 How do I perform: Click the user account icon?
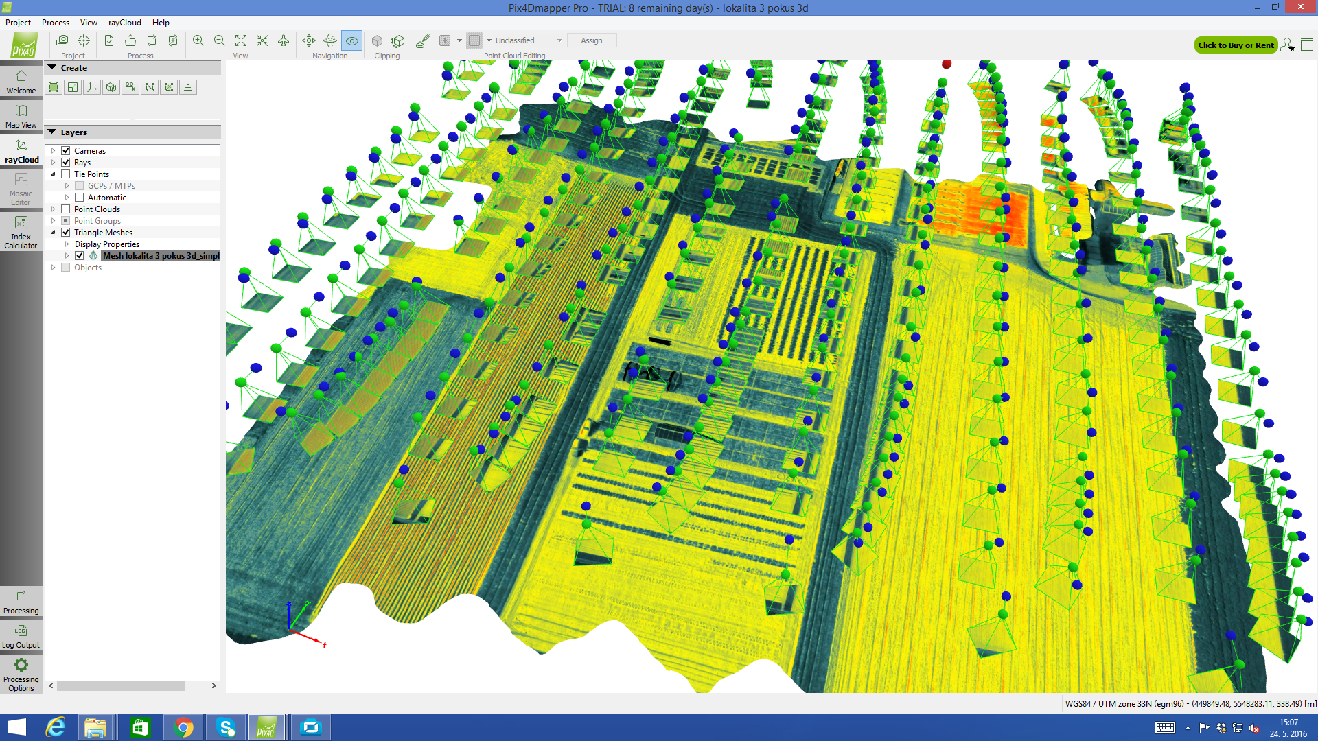point(1287,45)
